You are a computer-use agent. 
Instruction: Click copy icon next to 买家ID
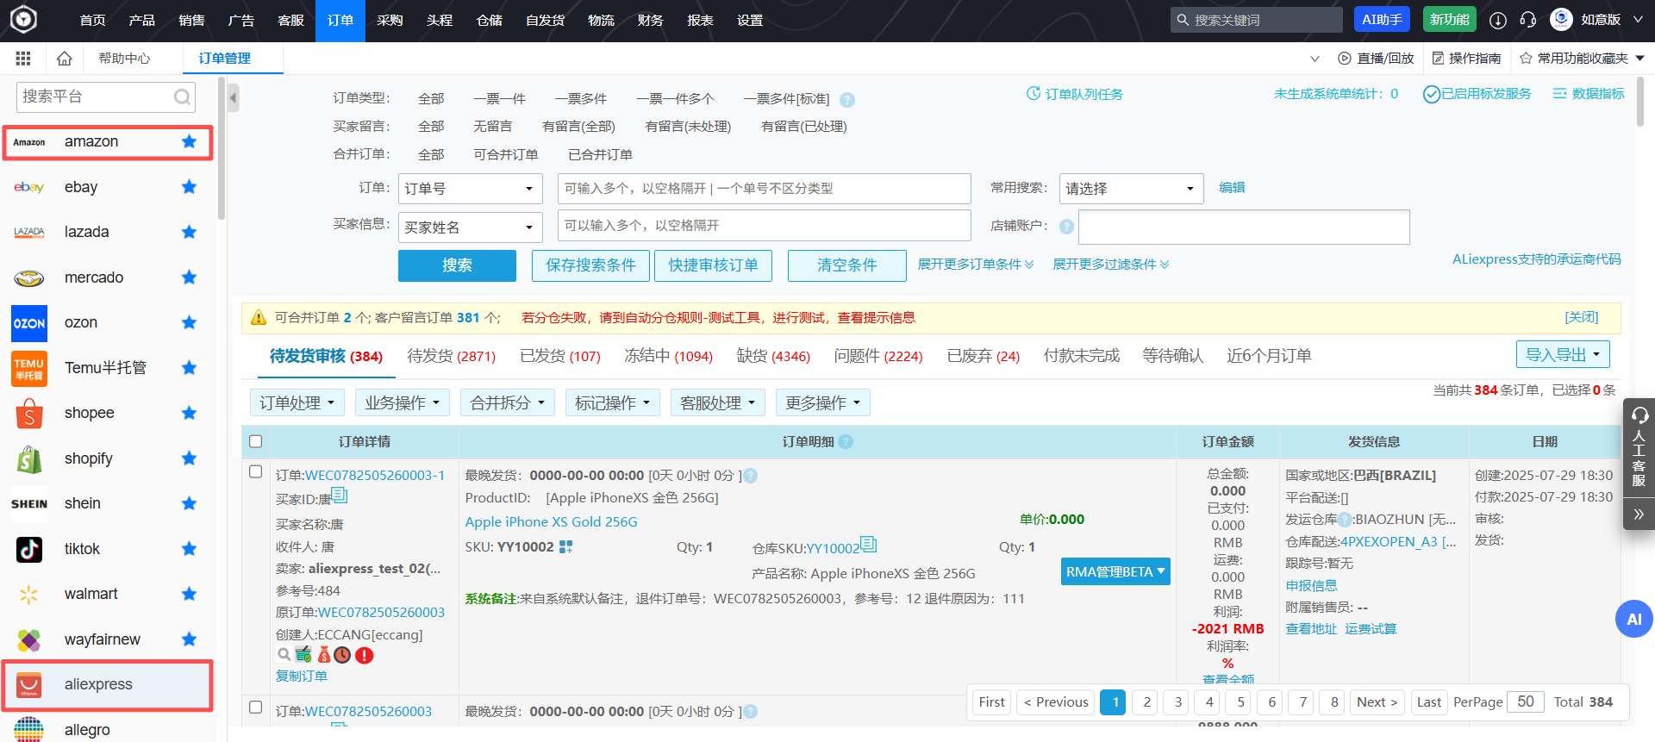tap(340, 496)
